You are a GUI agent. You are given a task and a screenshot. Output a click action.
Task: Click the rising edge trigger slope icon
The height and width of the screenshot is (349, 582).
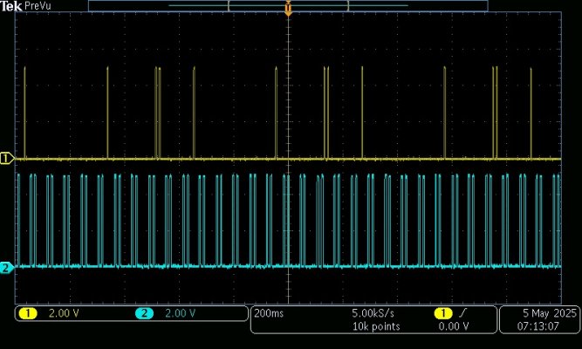click(462, 314)
